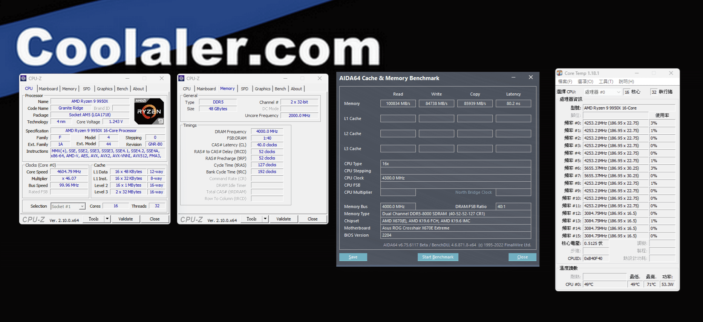Open Graphics tab in first CPU-Z window
Screen dimensions: 703x322
tap(105, 89)
